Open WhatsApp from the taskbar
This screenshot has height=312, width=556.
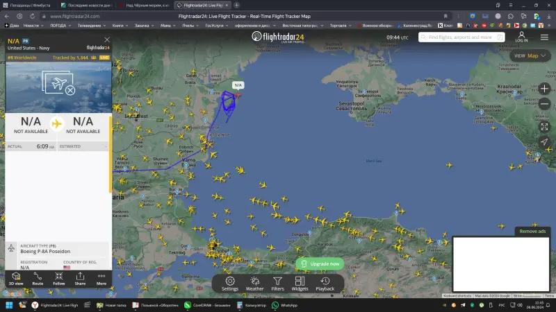pyautogui.click(x=284, y=305)
